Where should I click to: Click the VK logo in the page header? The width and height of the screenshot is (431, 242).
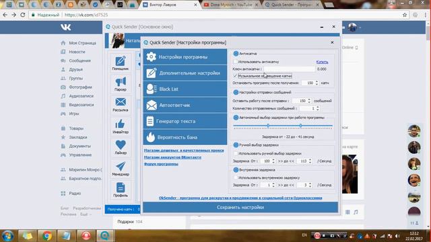tap(66, 27)
